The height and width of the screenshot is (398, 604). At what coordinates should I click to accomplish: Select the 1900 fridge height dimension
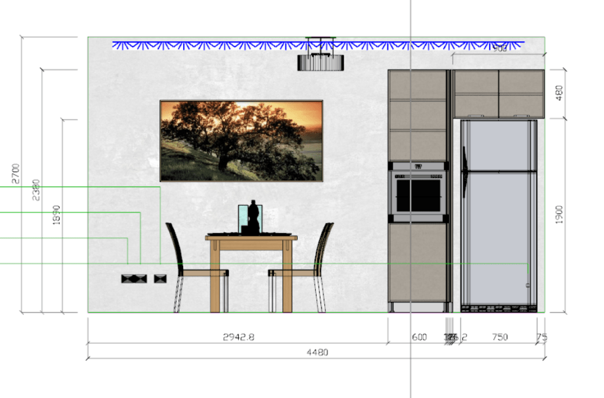point(559,215)
